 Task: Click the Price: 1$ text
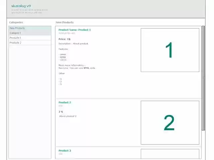coord(65,39)
